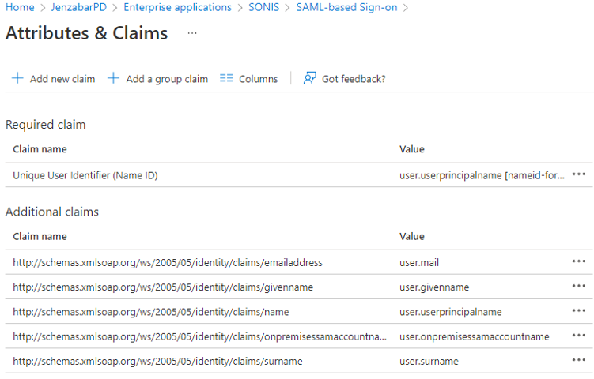Open ellipsis menu for surname claim

579,361
